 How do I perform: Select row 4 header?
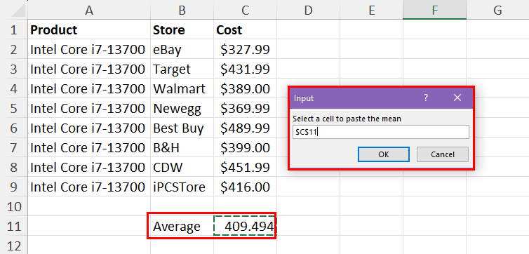coord(14,88)
